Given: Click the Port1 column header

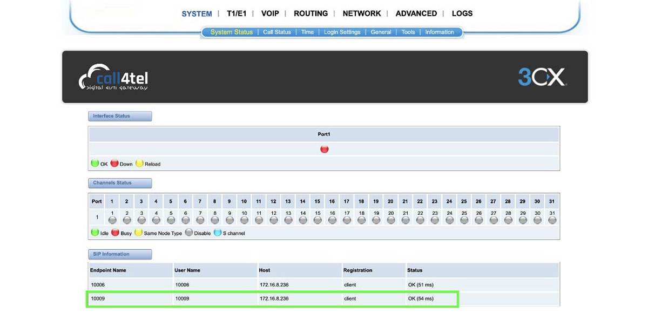Looking at the screenshot, I should coord(324,134).
